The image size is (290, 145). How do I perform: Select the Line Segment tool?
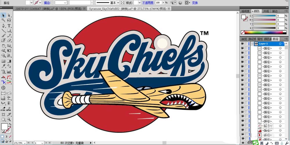pyautogui.click(x=3, y=30)
